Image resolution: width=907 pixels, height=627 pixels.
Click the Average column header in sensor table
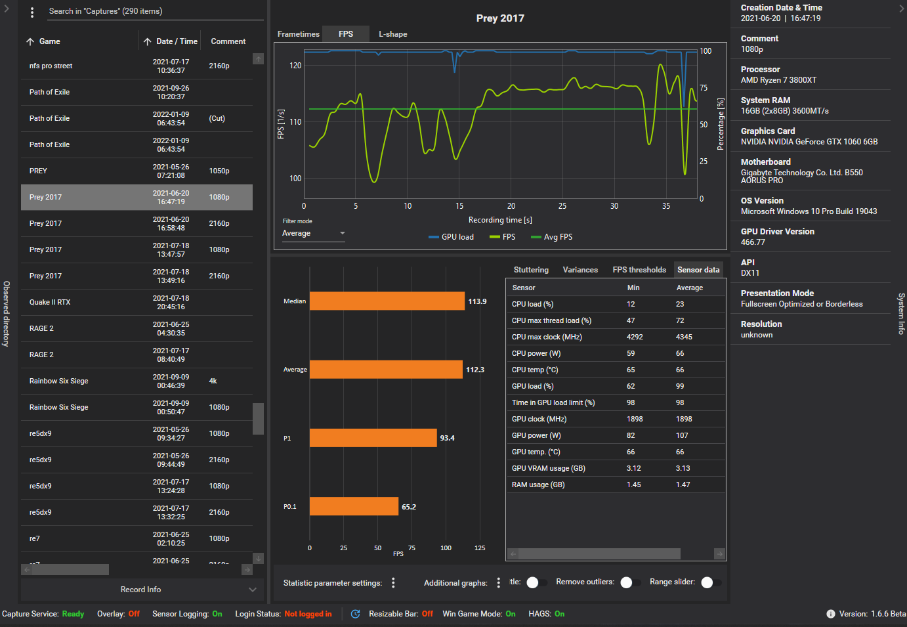[690, 288]
